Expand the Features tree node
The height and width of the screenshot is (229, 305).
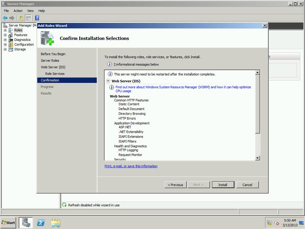(x=5, y=35)
